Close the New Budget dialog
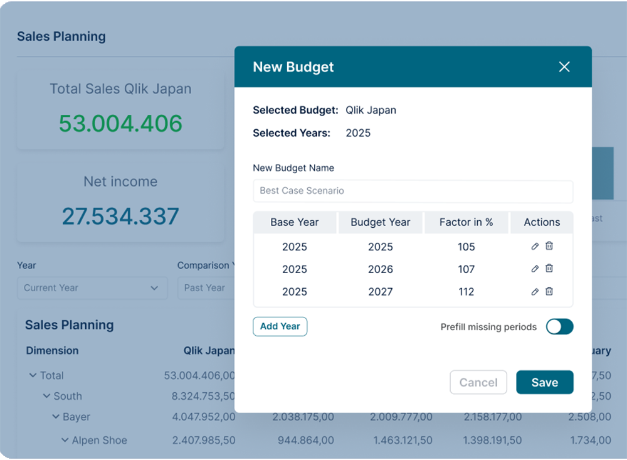 point(564,67)
